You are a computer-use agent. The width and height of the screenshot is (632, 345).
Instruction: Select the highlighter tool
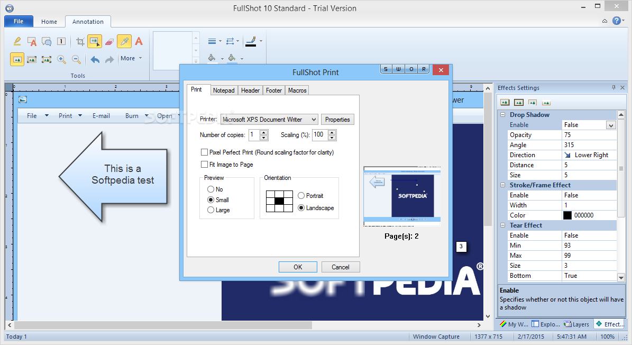click(17, 41)
